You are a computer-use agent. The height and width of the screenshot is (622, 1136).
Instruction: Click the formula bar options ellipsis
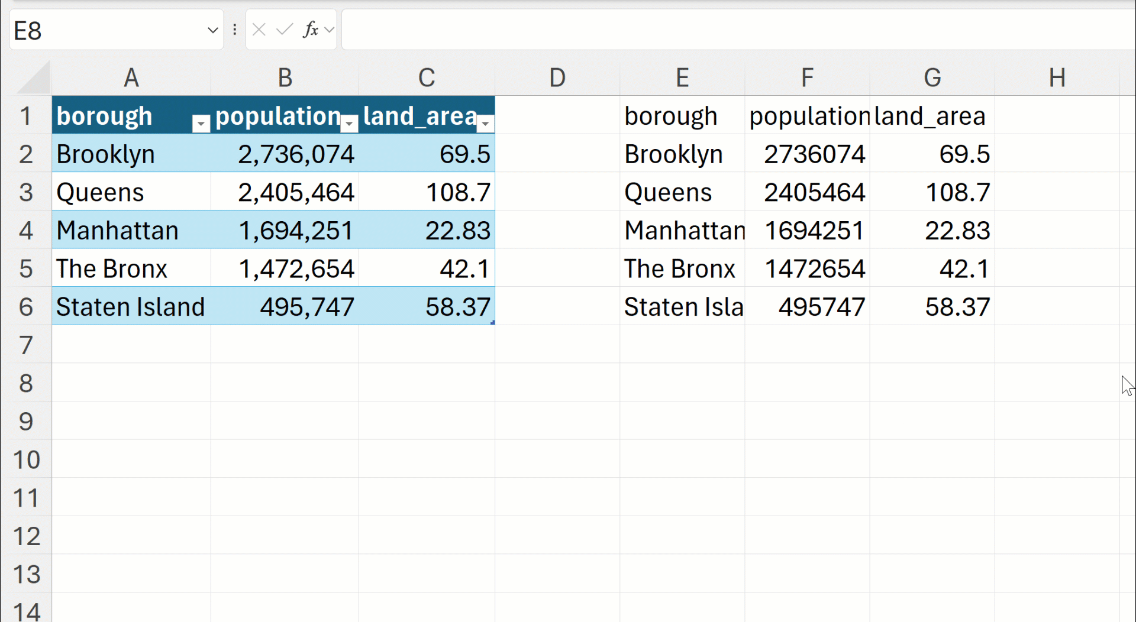click(235, 30)
